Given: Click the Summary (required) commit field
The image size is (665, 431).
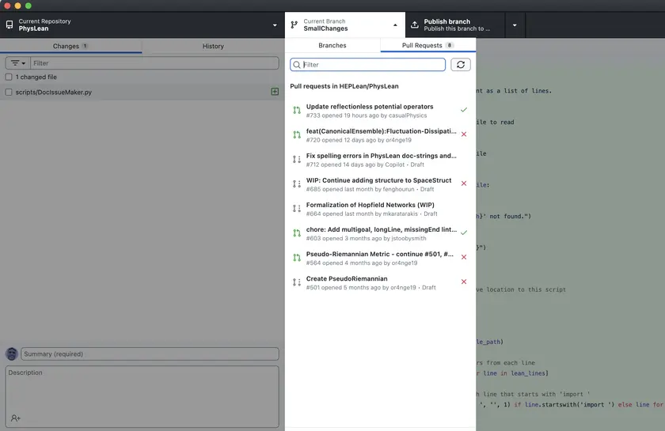Looking at the screenshot, I should [x=150, y=354].
